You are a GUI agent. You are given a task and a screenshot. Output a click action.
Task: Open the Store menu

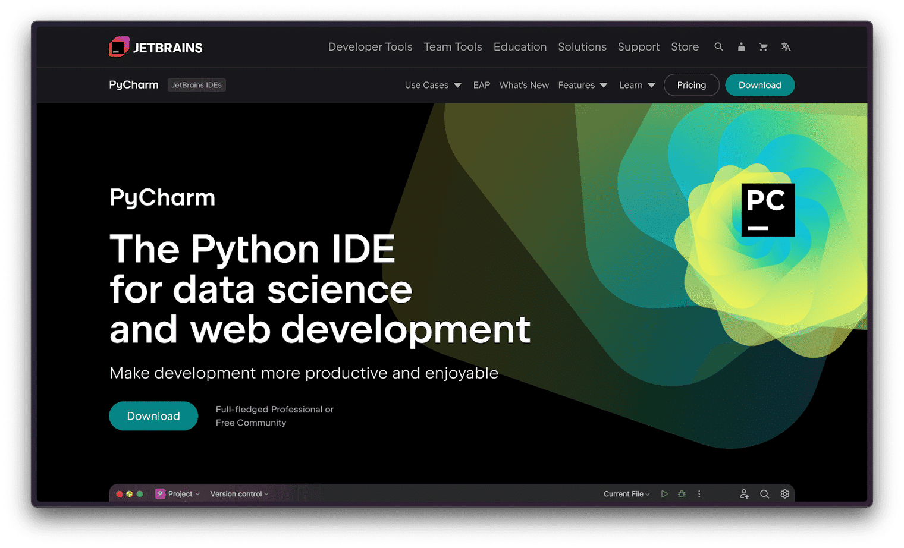[x=685, y=46]
